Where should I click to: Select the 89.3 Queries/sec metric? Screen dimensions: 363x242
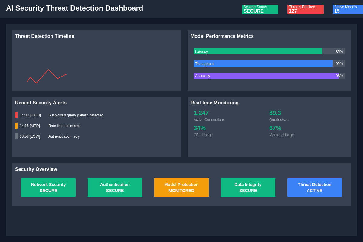(x=275, y=113)
